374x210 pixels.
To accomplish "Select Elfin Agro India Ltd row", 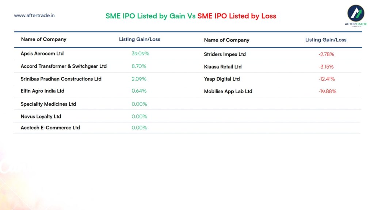I will click(x=42, y=91).
